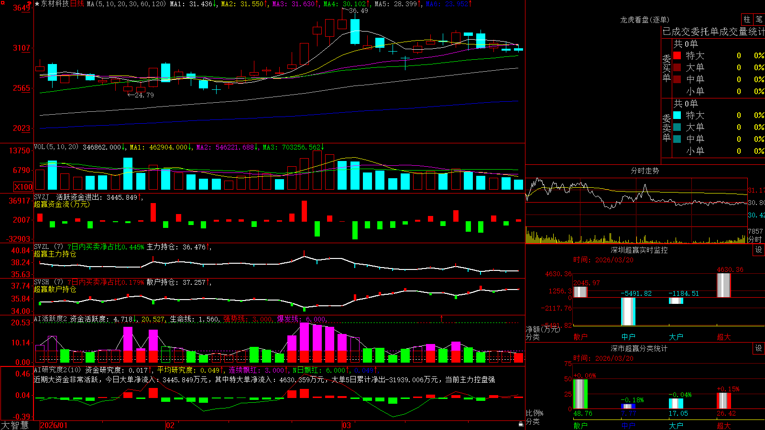Click the 小单 row under 委卖单
This screenshot has height=430, width=765.
[x=719, y=151]
